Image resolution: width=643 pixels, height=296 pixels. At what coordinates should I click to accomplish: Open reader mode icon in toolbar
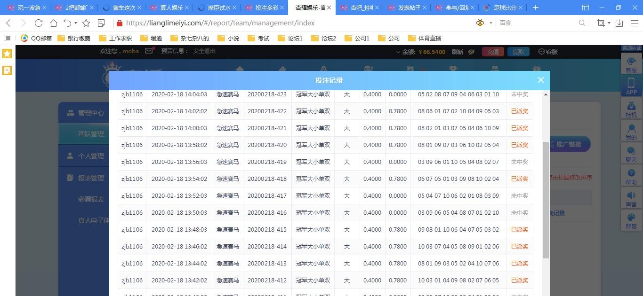coord(101,23)
